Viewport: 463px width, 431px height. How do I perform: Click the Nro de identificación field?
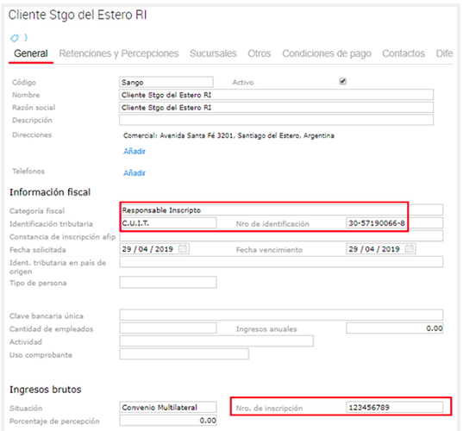coord(395,223)
